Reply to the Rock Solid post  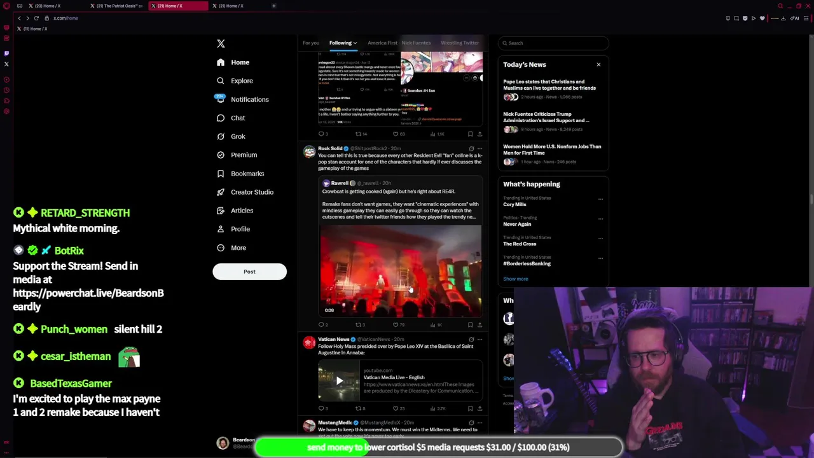[323, 325]
